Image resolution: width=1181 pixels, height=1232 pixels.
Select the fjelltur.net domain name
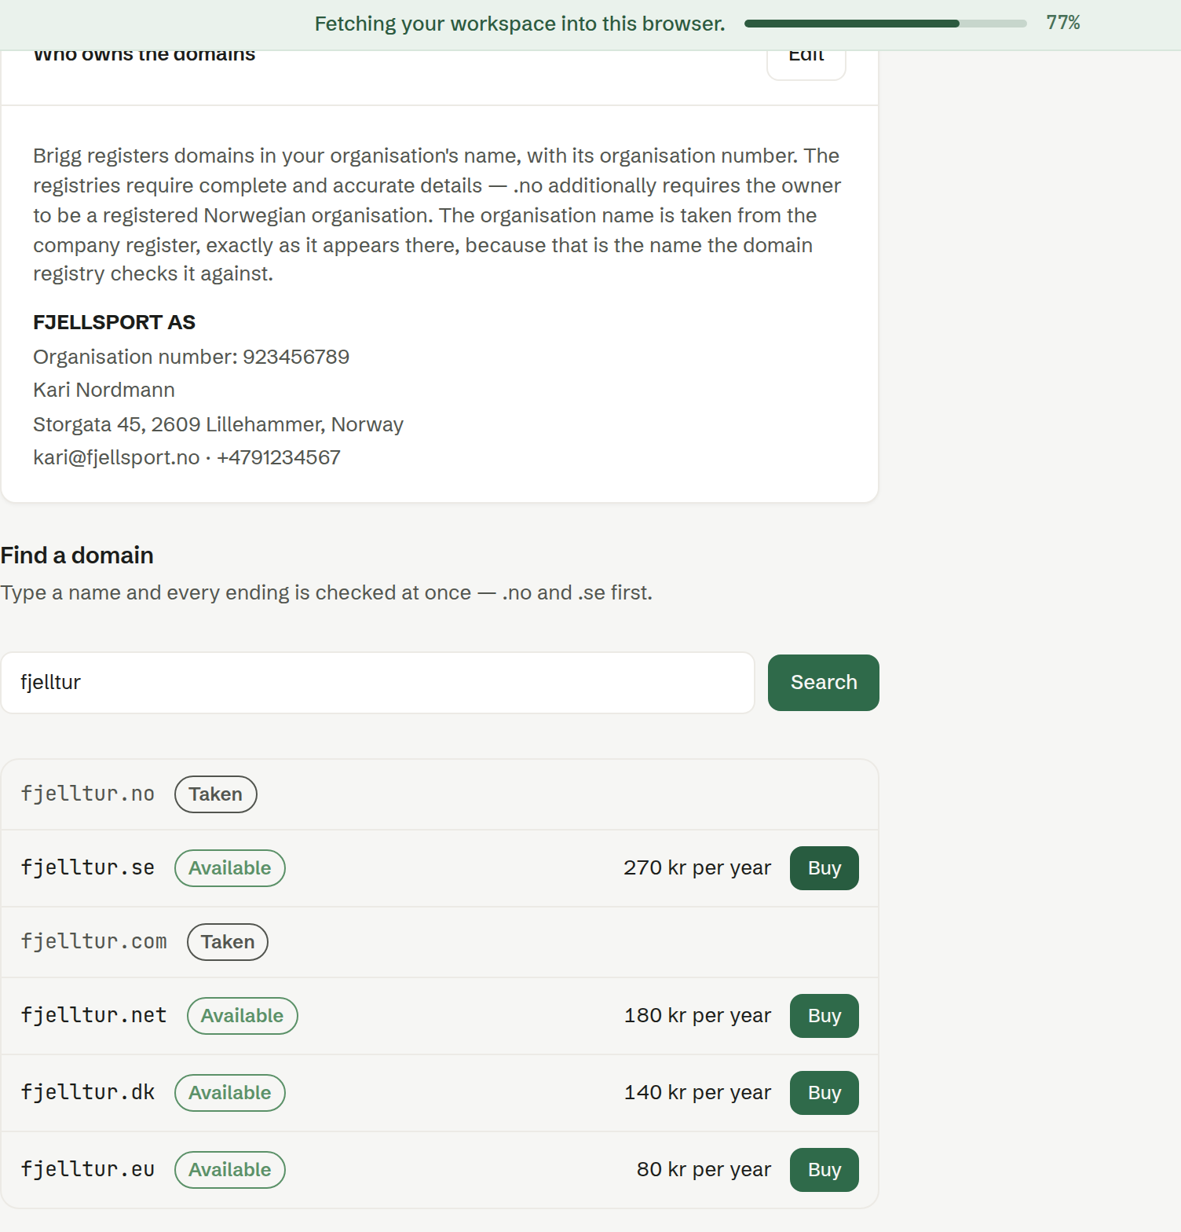tap(94, 1015)
